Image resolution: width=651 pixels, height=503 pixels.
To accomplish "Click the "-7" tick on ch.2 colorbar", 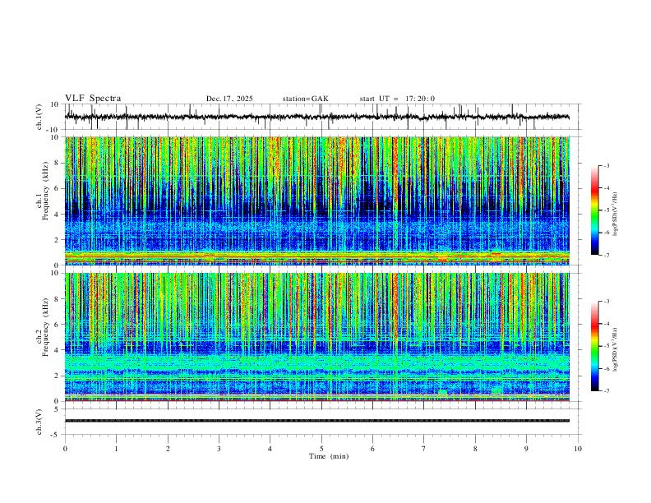I will [606, 391].
